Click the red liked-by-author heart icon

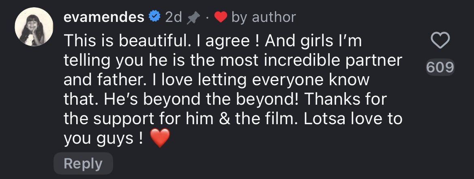point(220,17)
